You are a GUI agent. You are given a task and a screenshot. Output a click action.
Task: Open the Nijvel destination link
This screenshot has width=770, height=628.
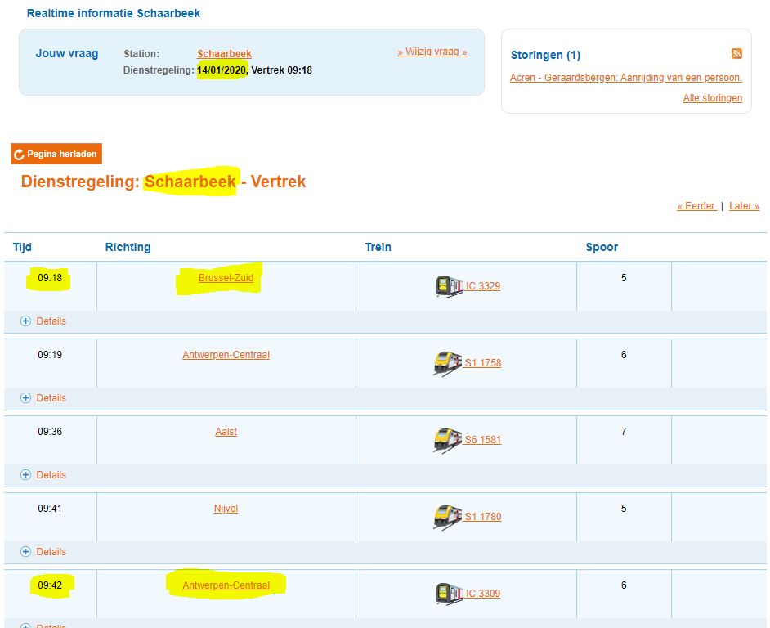(226, 509)
